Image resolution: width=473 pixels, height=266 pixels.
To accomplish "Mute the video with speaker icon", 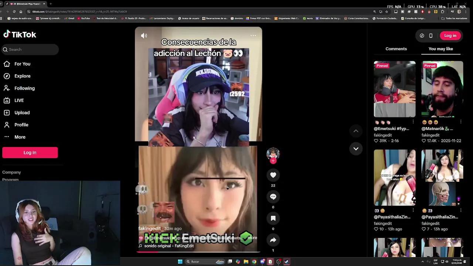I will tap(144, 35).
